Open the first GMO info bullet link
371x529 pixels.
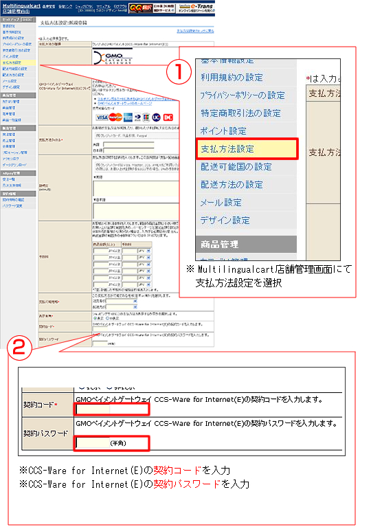tap(137, 99)
